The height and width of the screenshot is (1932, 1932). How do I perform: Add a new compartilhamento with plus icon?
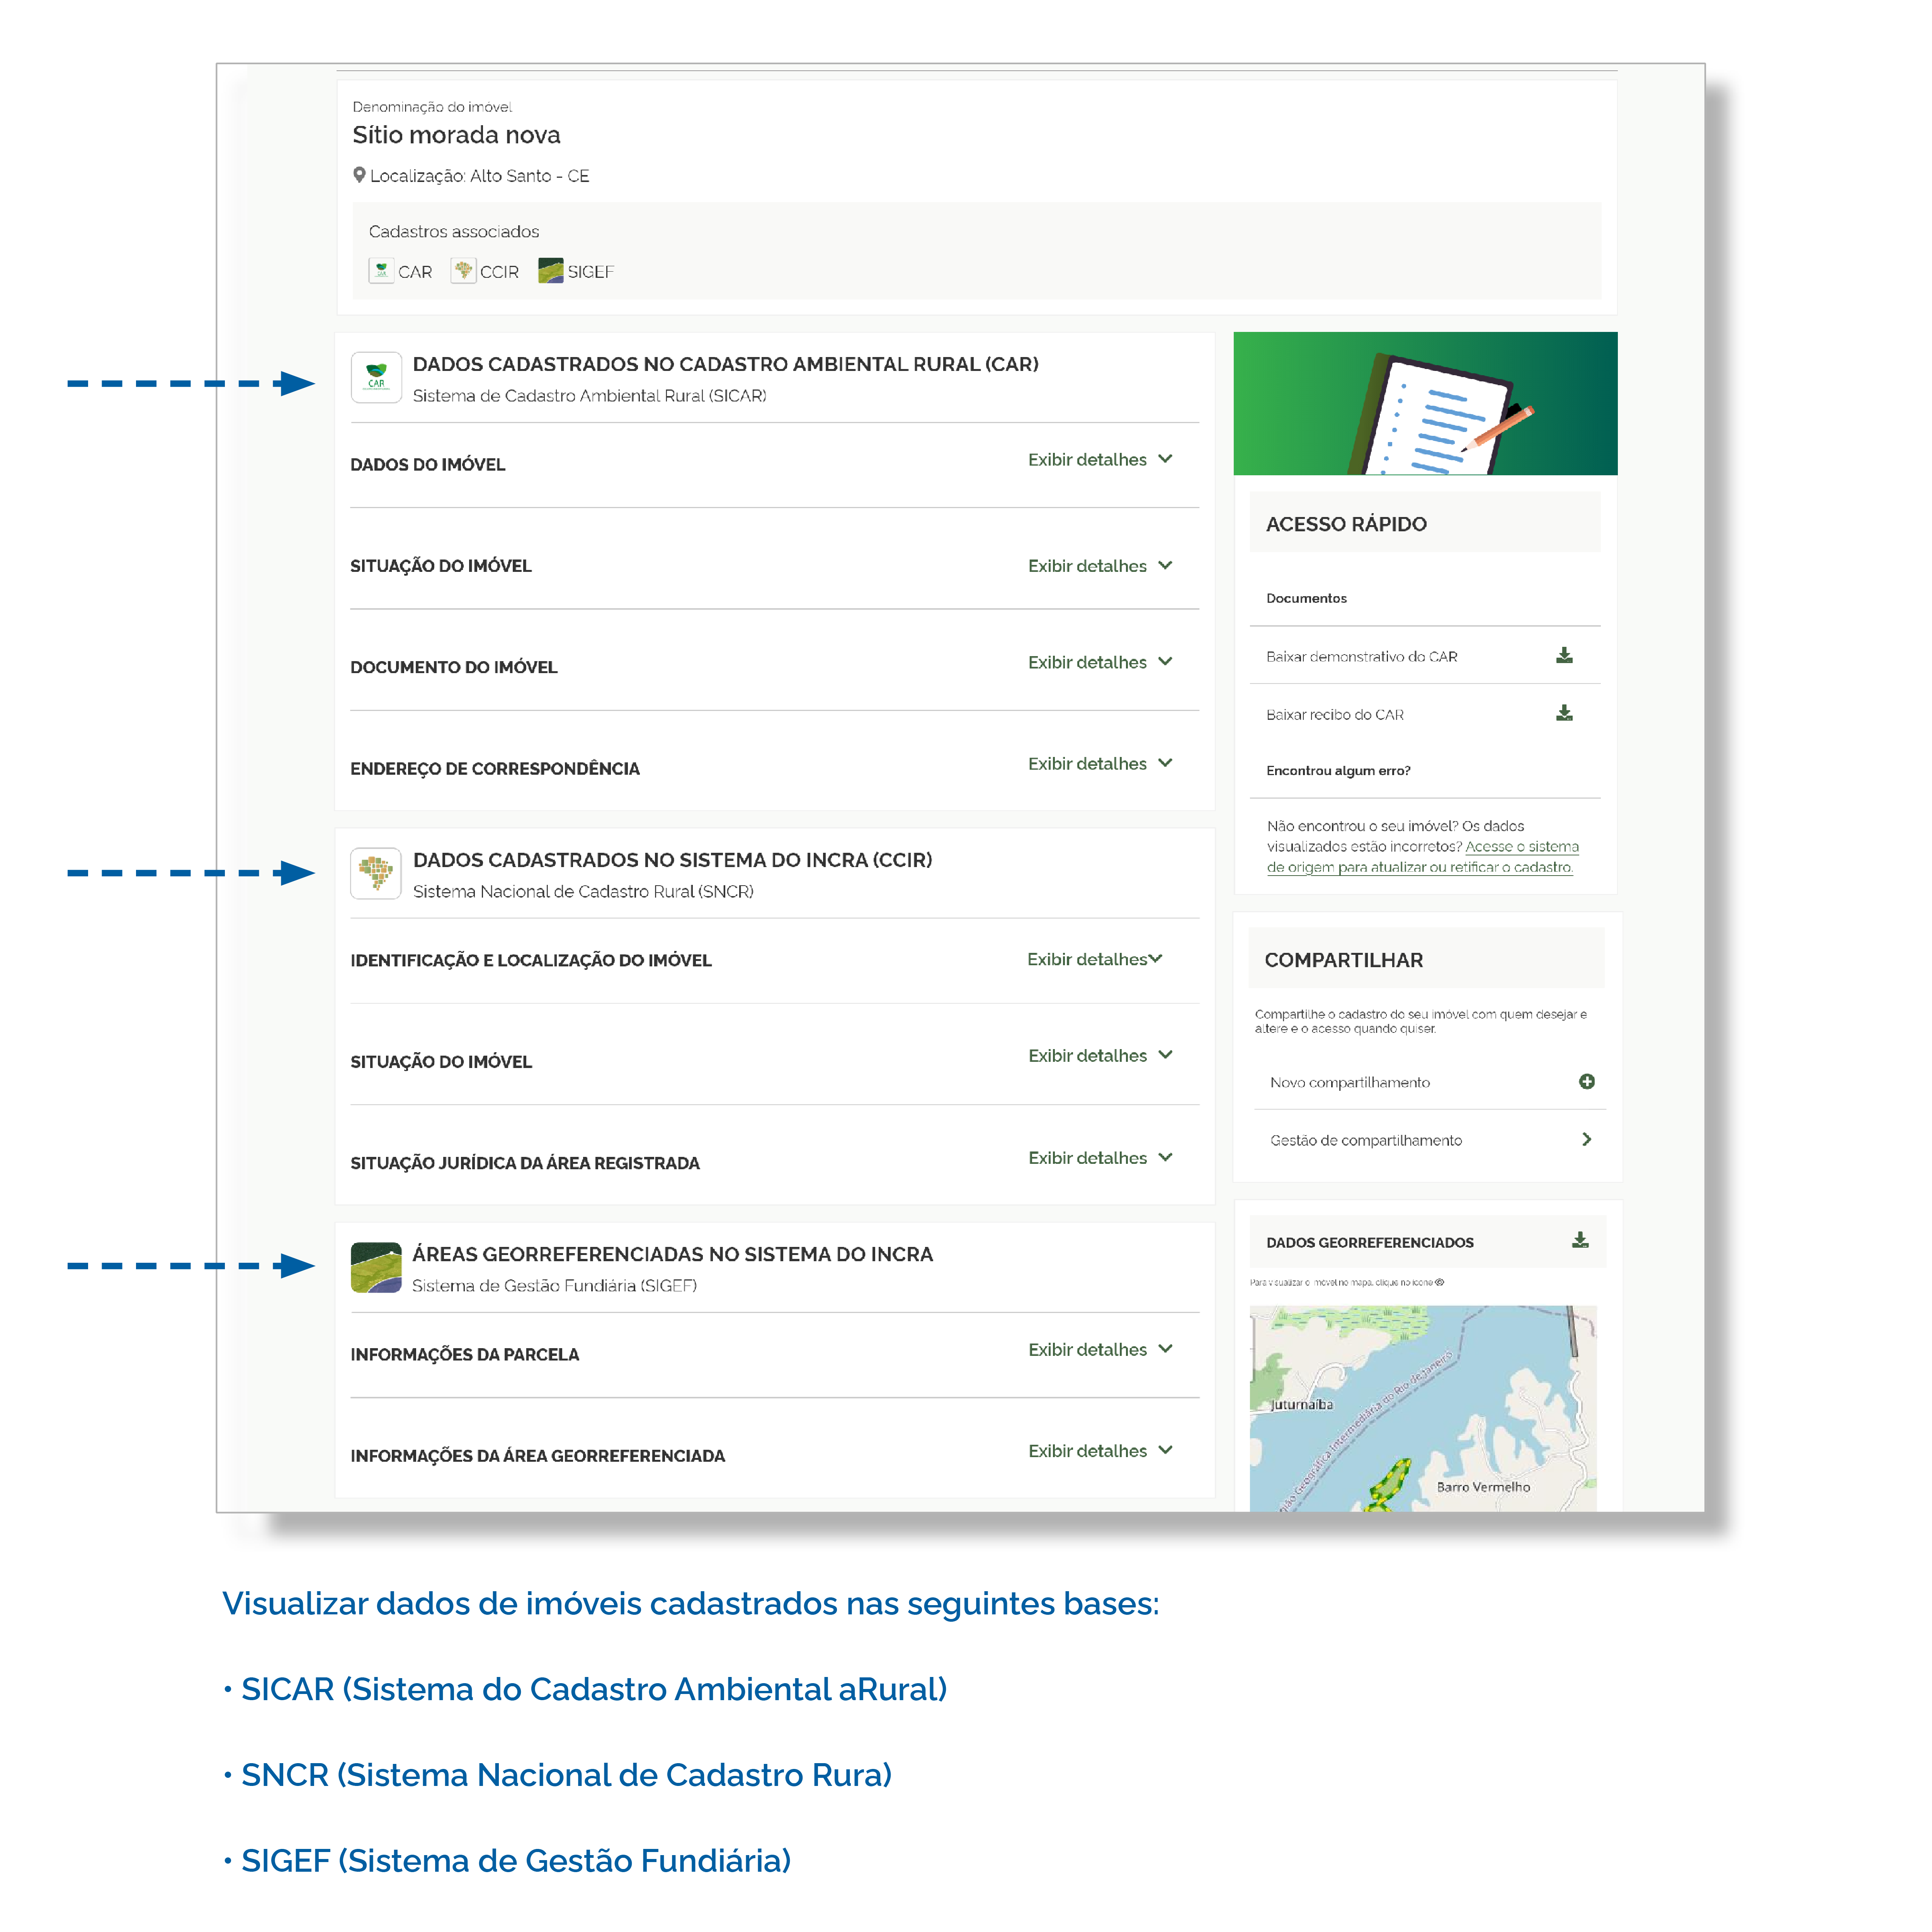[1586, 1082]
